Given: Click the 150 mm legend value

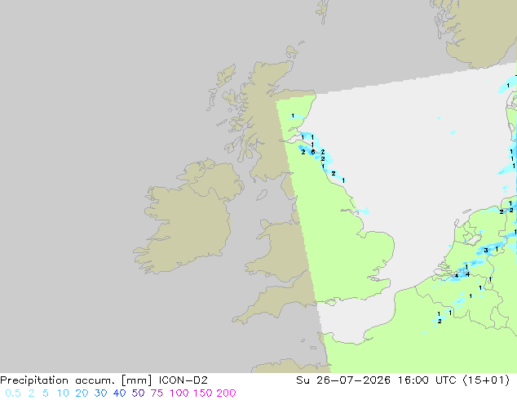Looking at the screenshot, I should (203, 393).
